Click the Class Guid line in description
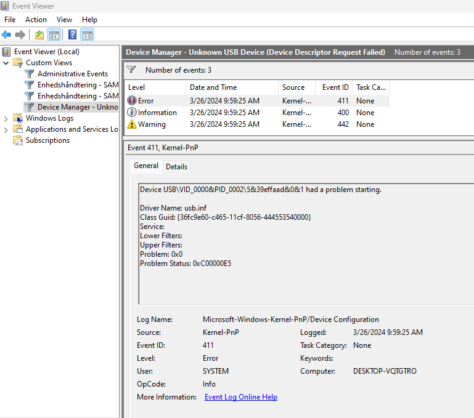The height and width of the screenshot is (418, 474). 225,217
